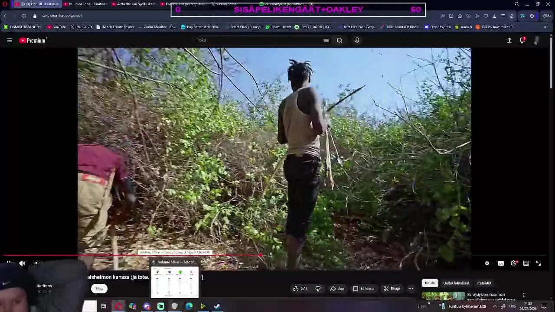Open the Opera menu logo at top-left
The width and height of the screenshot is (555, 312).
[x=5, y=4]
